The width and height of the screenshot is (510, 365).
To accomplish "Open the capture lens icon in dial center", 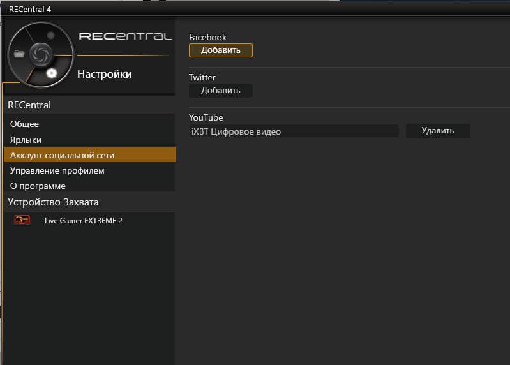I will click(x=41, y=54).
